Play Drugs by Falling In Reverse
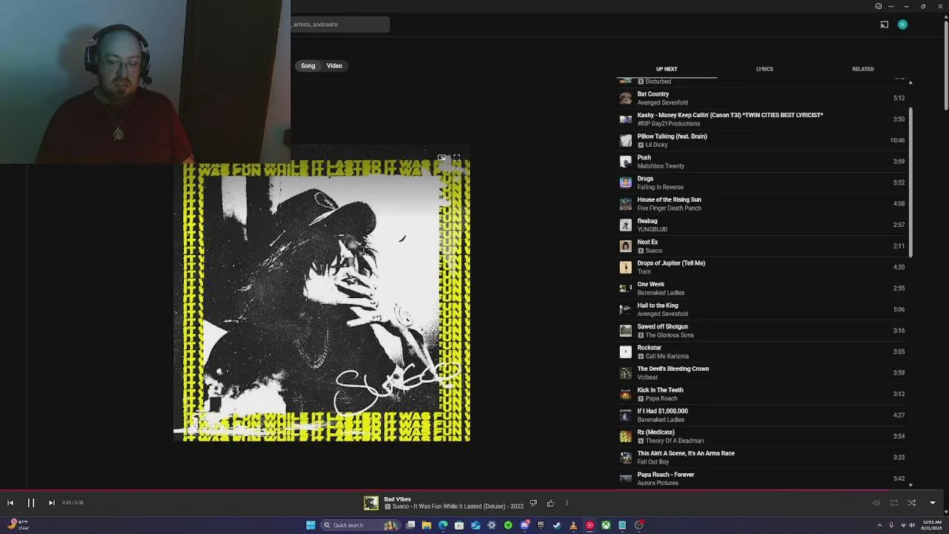The height and width of the screenshot is (534, 949). coord(764,182)
